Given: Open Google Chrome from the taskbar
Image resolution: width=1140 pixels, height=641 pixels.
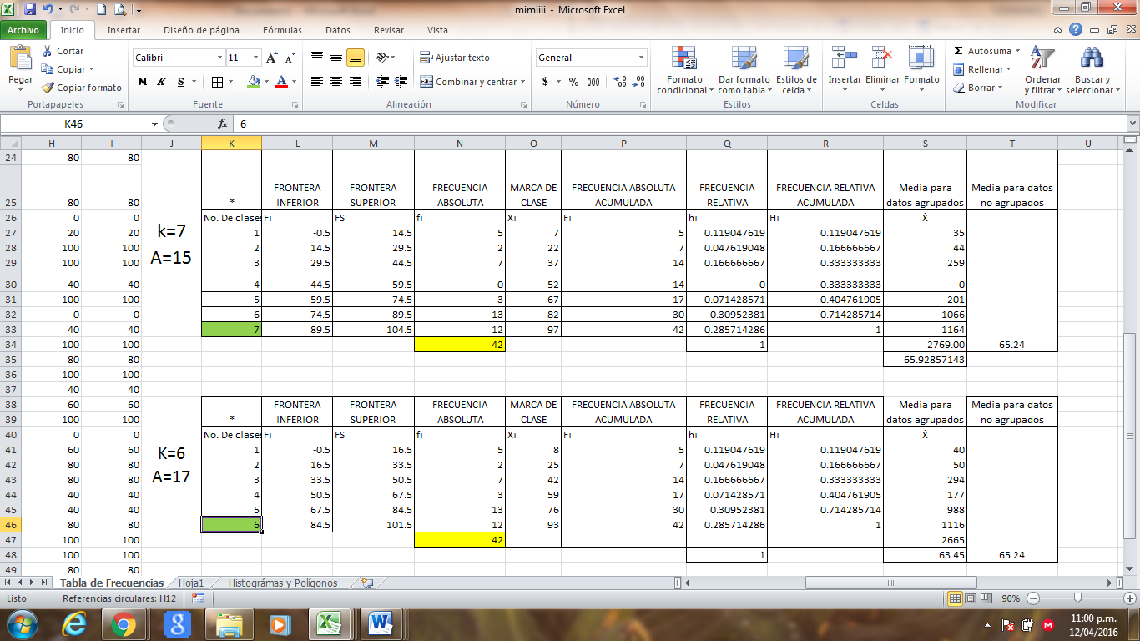Looking at the screenshot, I should point(124,623).
